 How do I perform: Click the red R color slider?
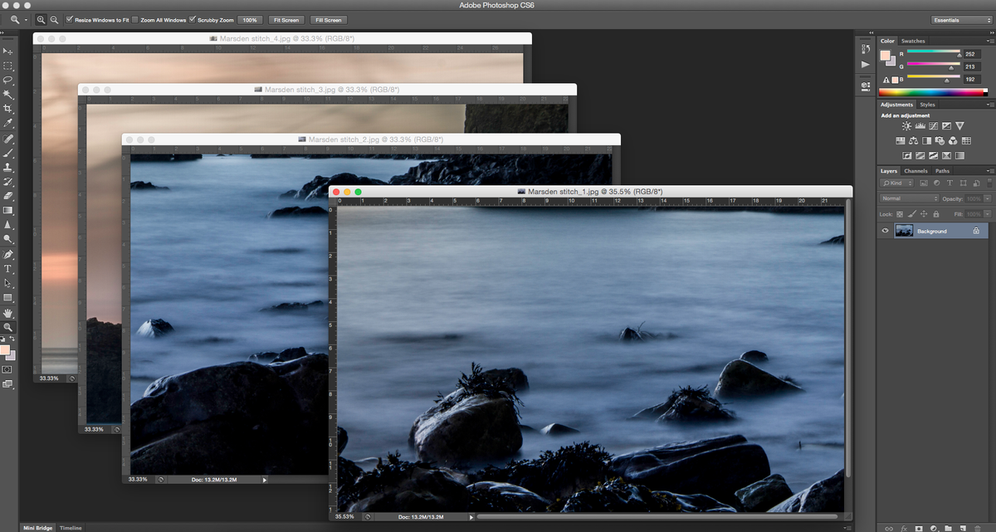coord(932,53)
